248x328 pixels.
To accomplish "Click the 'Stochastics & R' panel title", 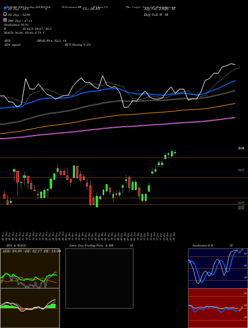I will (202, 246).
